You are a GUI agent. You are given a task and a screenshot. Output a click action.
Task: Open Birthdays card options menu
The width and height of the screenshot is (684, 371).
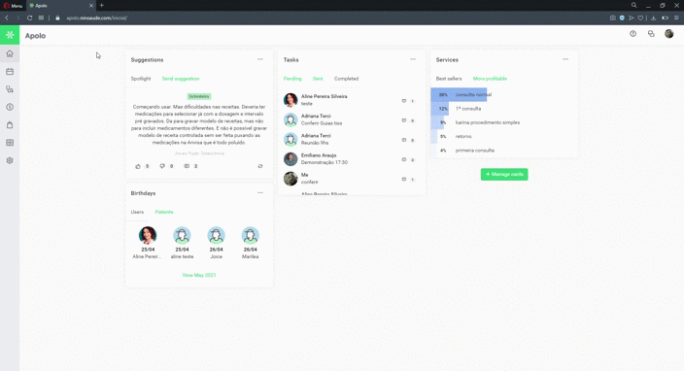260,192
